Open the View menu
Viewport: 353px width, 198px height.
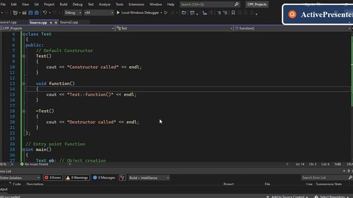[25, 4]
